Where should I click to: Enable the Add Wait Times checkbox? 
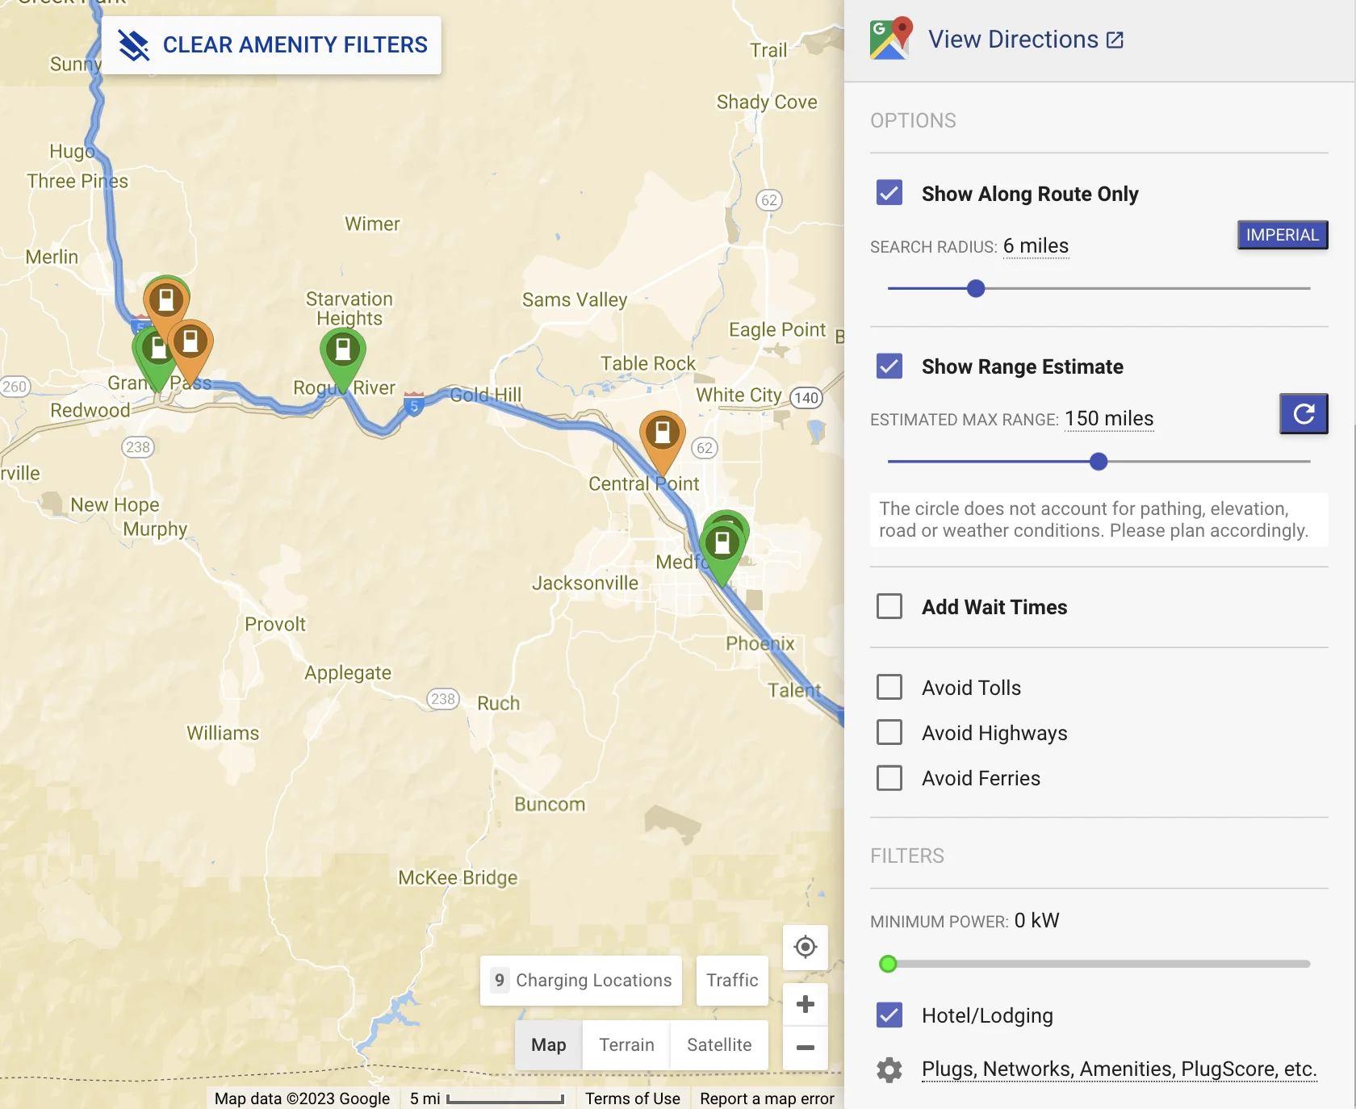coord(889,606)
